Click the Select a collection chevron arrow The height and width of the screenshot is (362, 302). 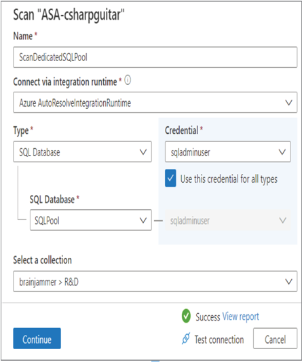click(x=288, y=281)
